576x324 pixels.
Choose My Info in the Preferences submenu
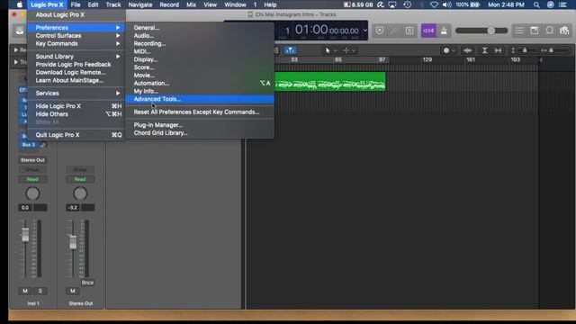coord(200,91)
